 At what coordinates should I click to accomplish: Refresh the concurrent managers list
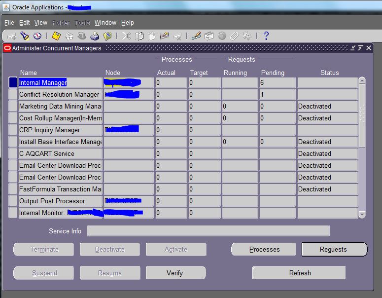coord(299,273)
